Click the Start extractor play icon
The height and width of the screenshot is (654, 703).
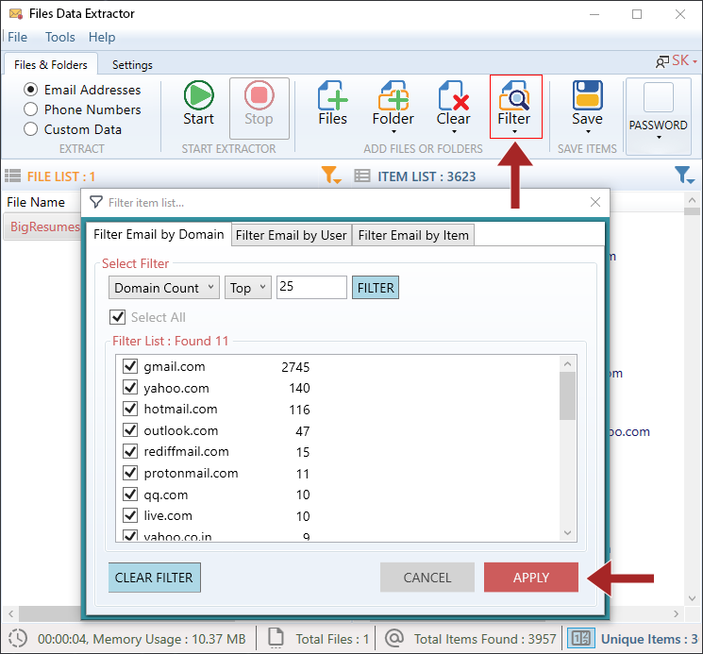[198, 95]
